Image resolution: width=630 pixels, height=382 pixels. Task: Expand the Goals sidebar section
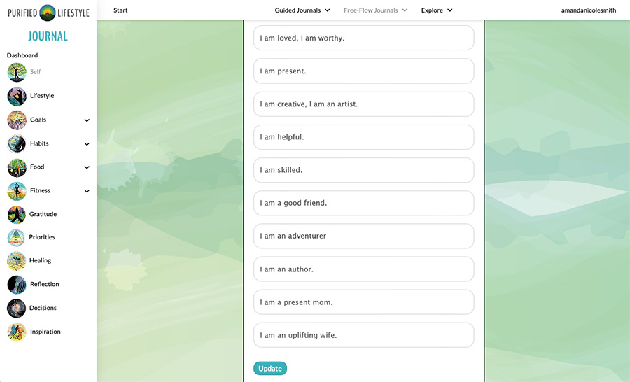87,120
